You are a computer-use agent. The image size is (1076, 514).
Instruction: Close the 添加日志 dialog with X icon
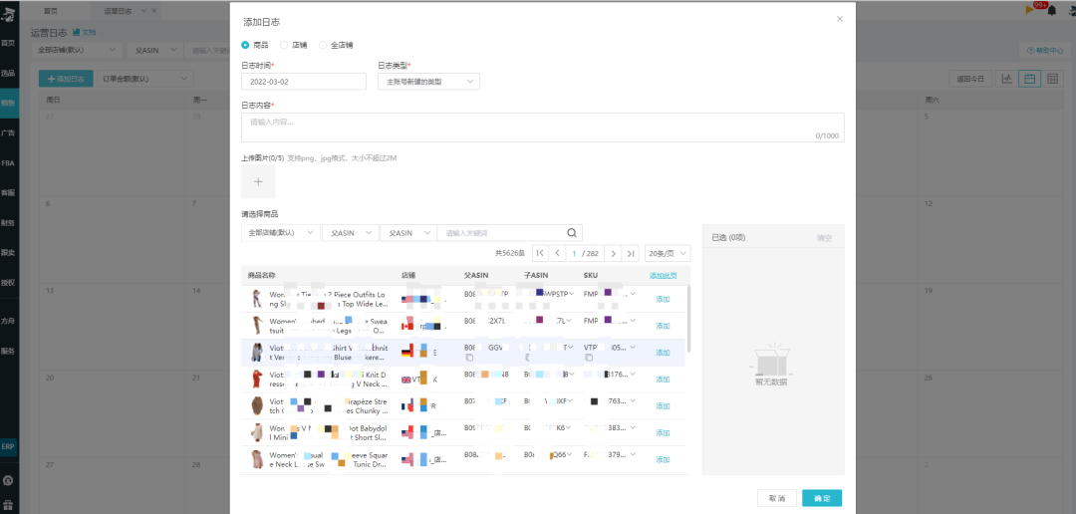click(839, 19)
